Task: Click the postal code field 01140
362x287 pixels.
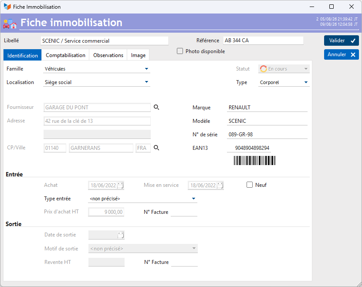Action: tap(55, 148)
